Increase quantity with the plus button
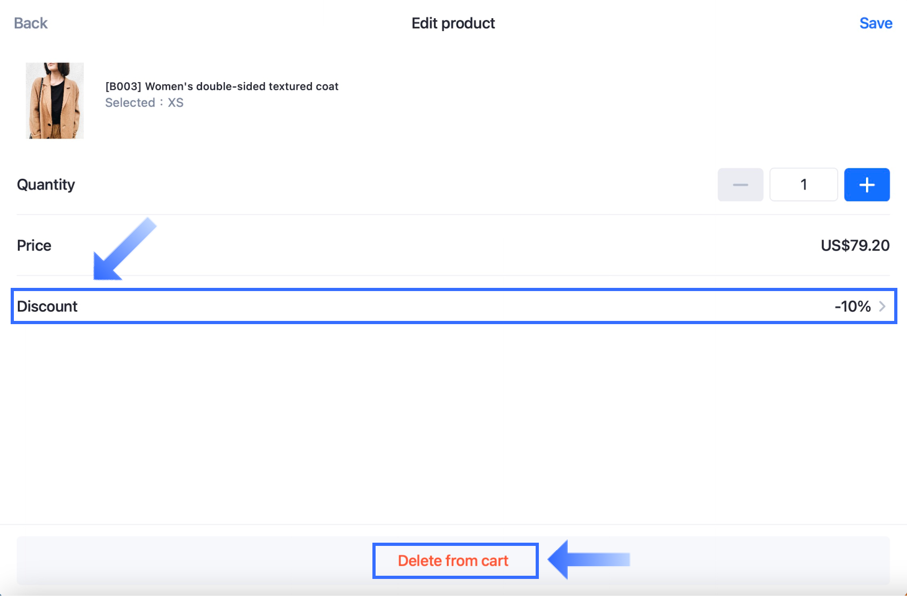Screen dimensions: 907x596 tap(866, 184)
